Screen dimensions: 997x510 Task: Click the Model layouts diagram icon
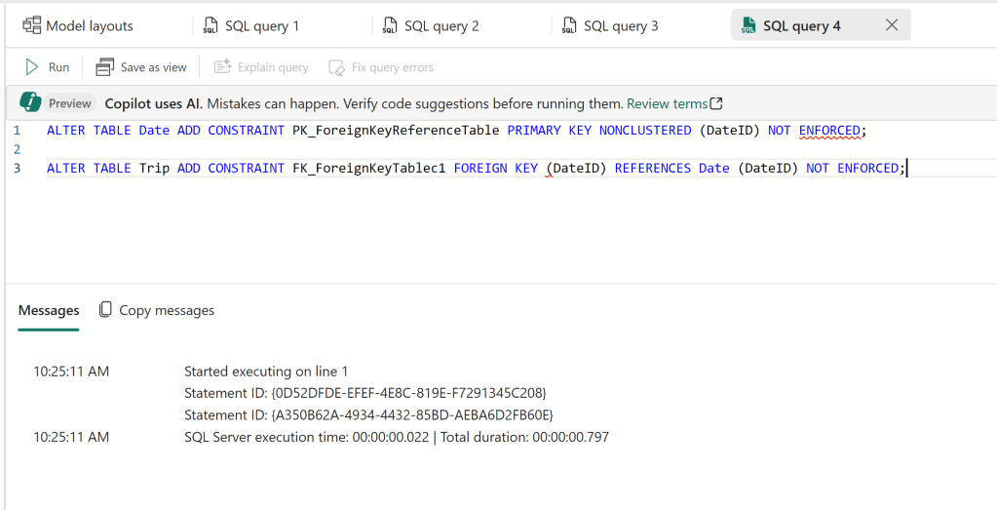pos(32,25)
